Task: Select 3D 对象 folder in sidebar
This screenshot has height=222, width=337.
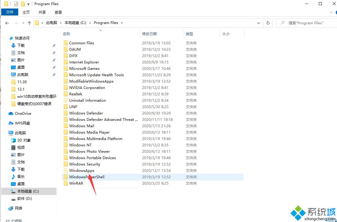Action: point(24,140)
